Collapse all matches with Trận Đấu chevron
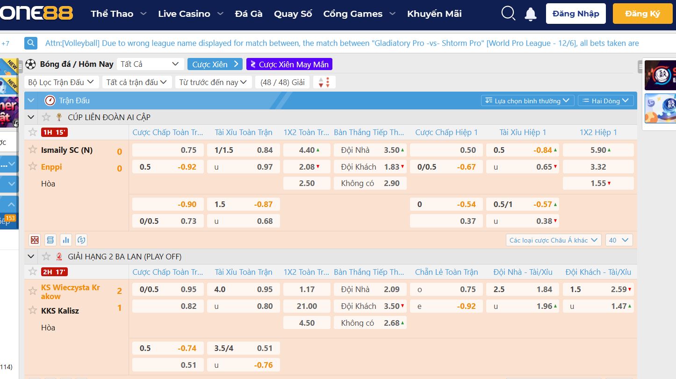Image resolution: width=676 pixels, height=379 pixels. point(31,100)
